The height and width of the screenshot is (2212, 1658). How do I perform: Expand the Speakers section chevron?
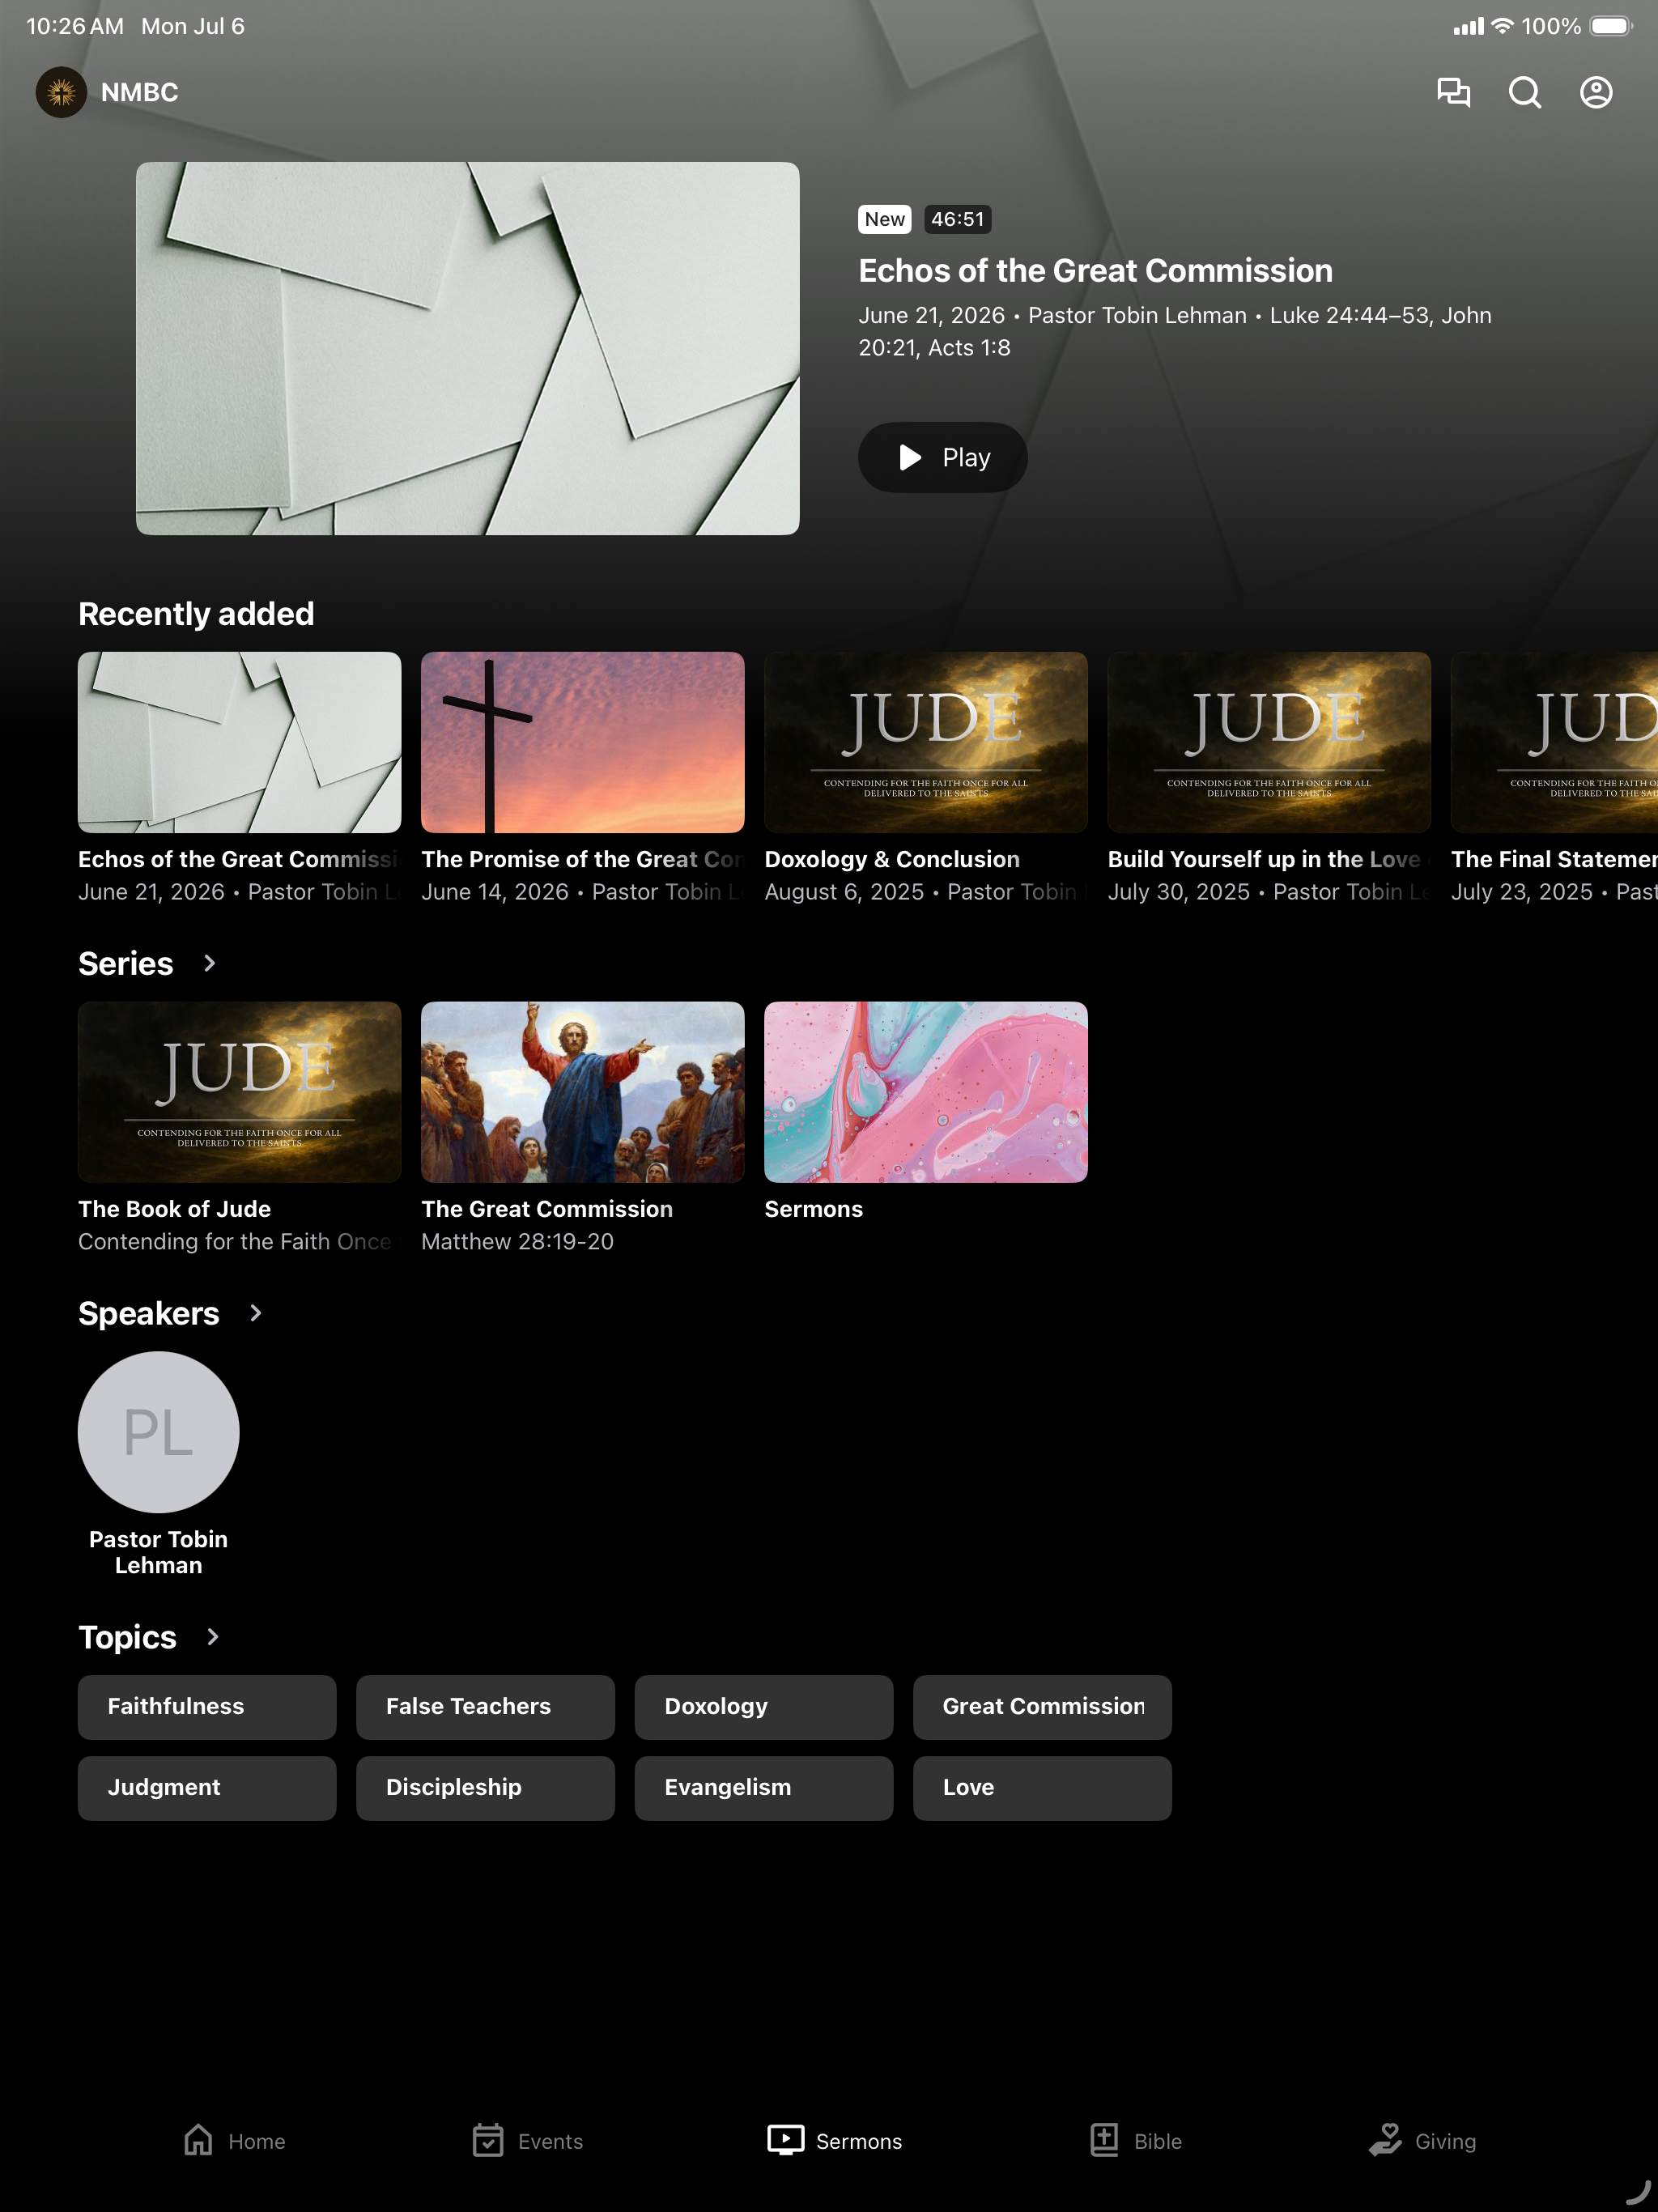pos(255,1313)
